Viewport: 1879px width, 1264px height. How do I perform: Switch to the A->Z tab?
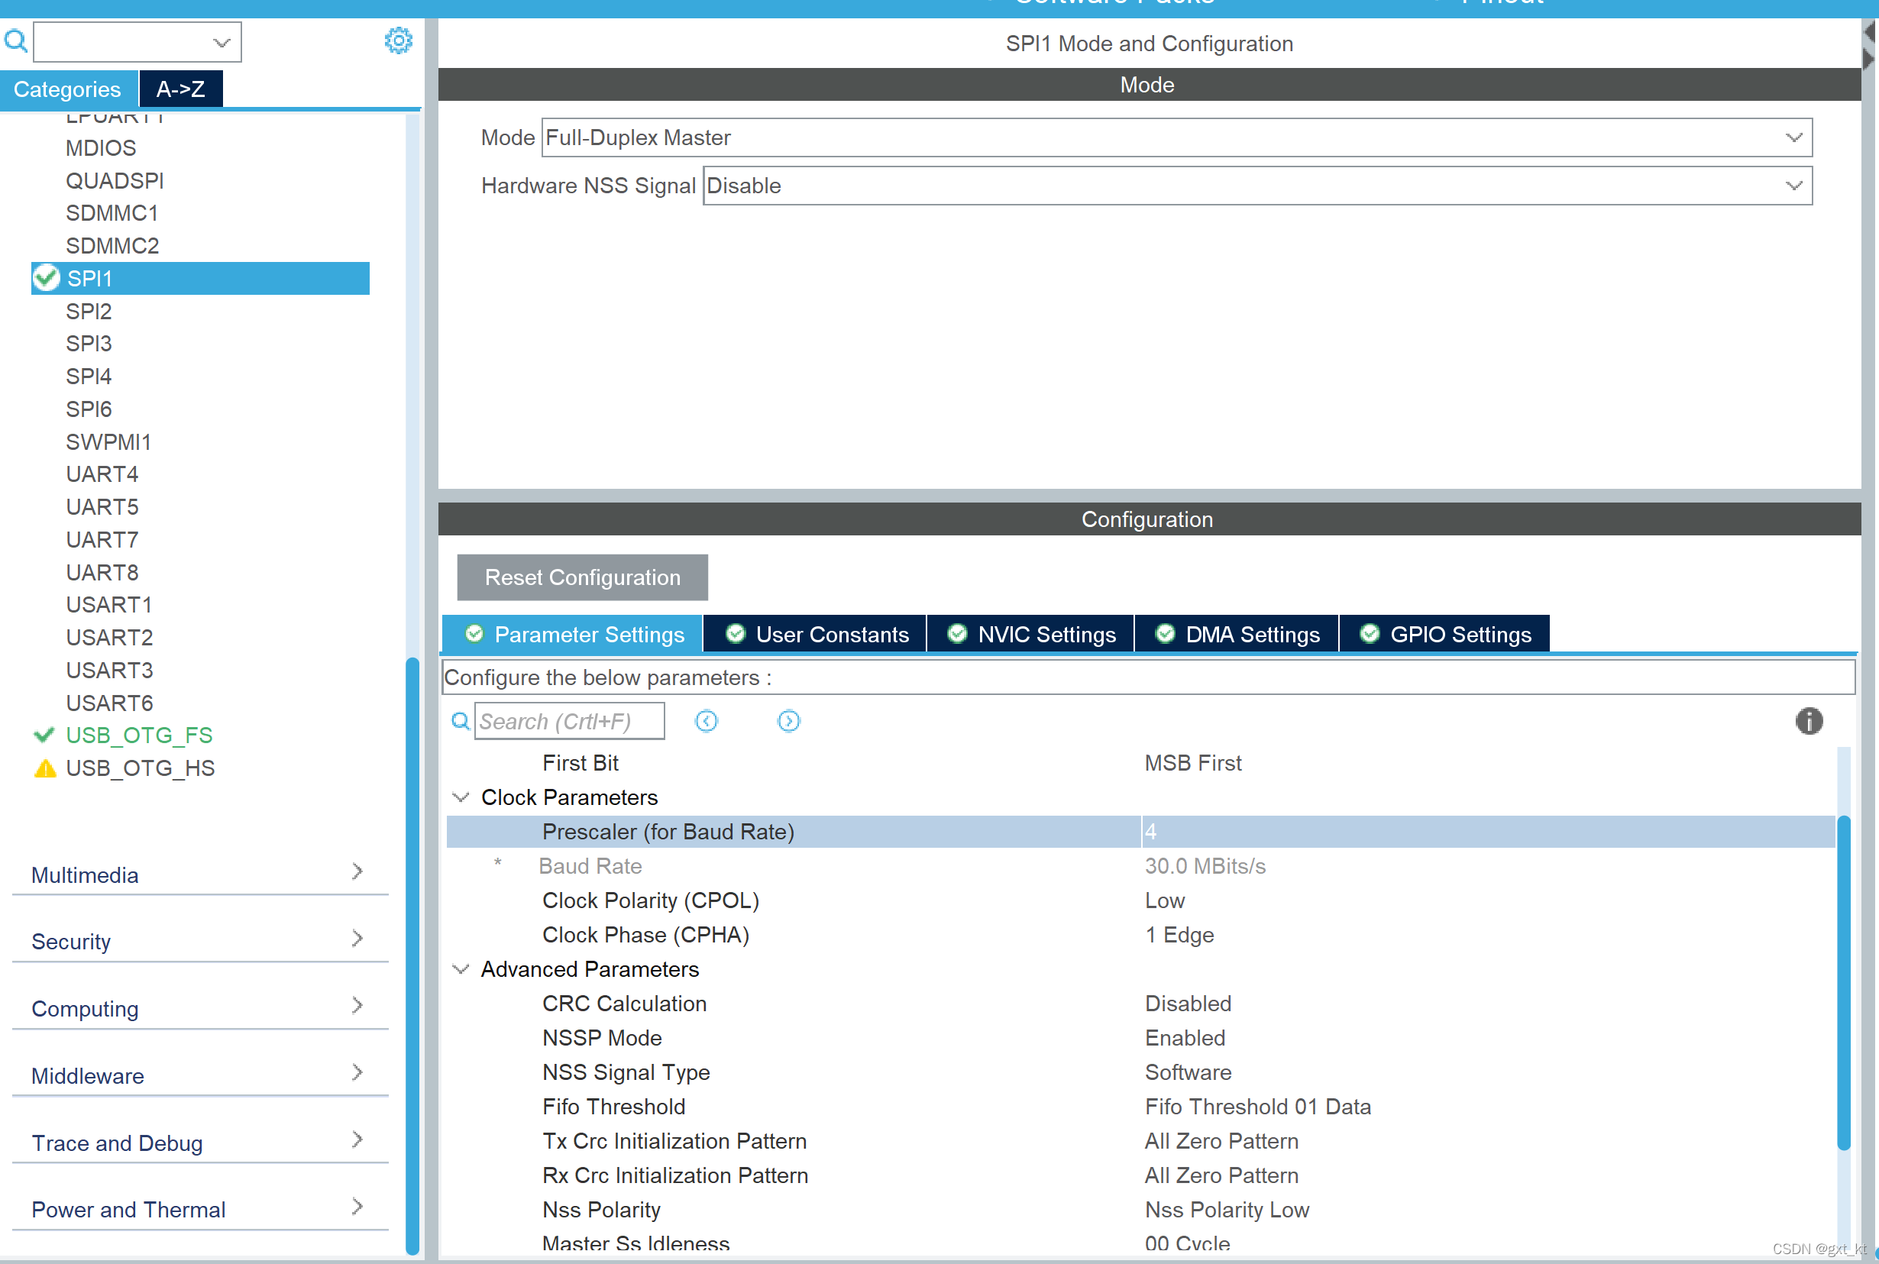coord(180,89)
